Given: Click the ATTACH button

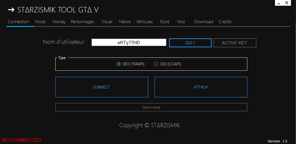Looking at the screenshot, I should pos(201,87).
